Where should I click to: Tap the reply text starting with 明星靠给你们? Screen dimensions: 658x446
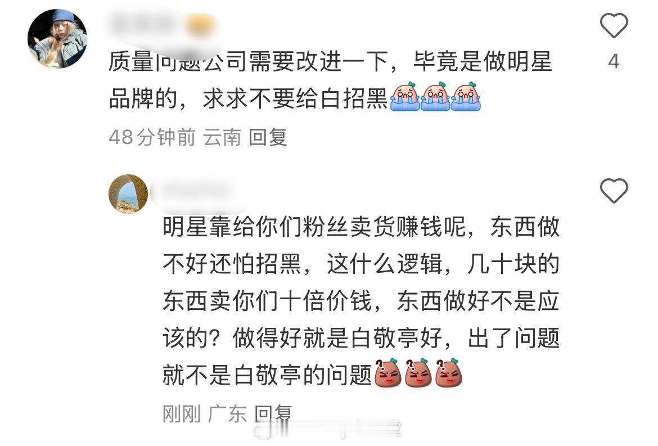(361, 300)
